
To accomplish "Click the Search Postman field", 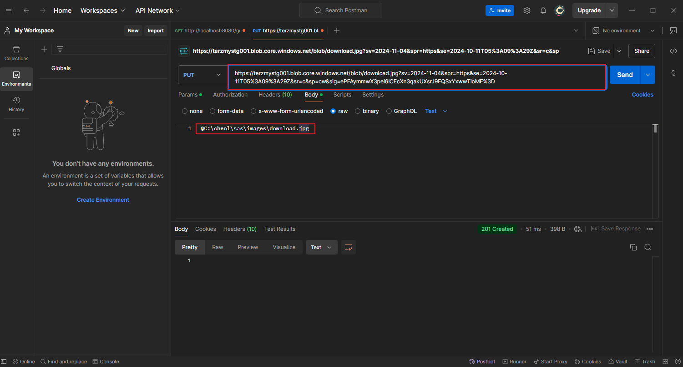I will 341,10.
